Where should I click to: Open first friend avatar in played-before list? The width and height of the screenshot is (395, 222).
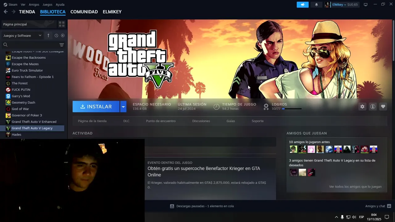tap(293, 150)
